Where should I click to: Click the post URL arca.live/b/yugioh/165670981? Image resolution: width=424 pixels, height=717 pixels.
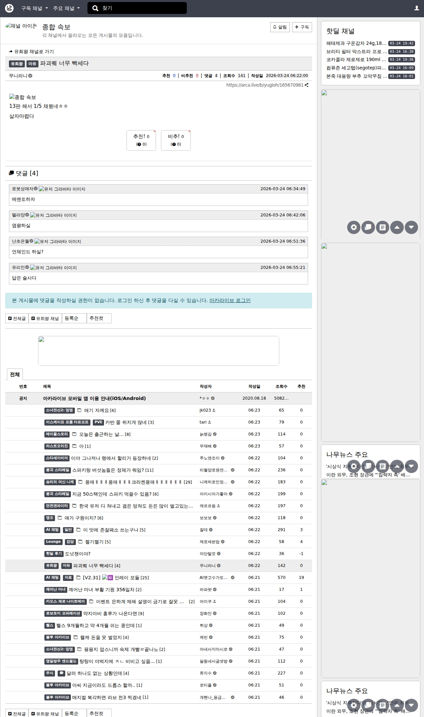coord(265,85)
